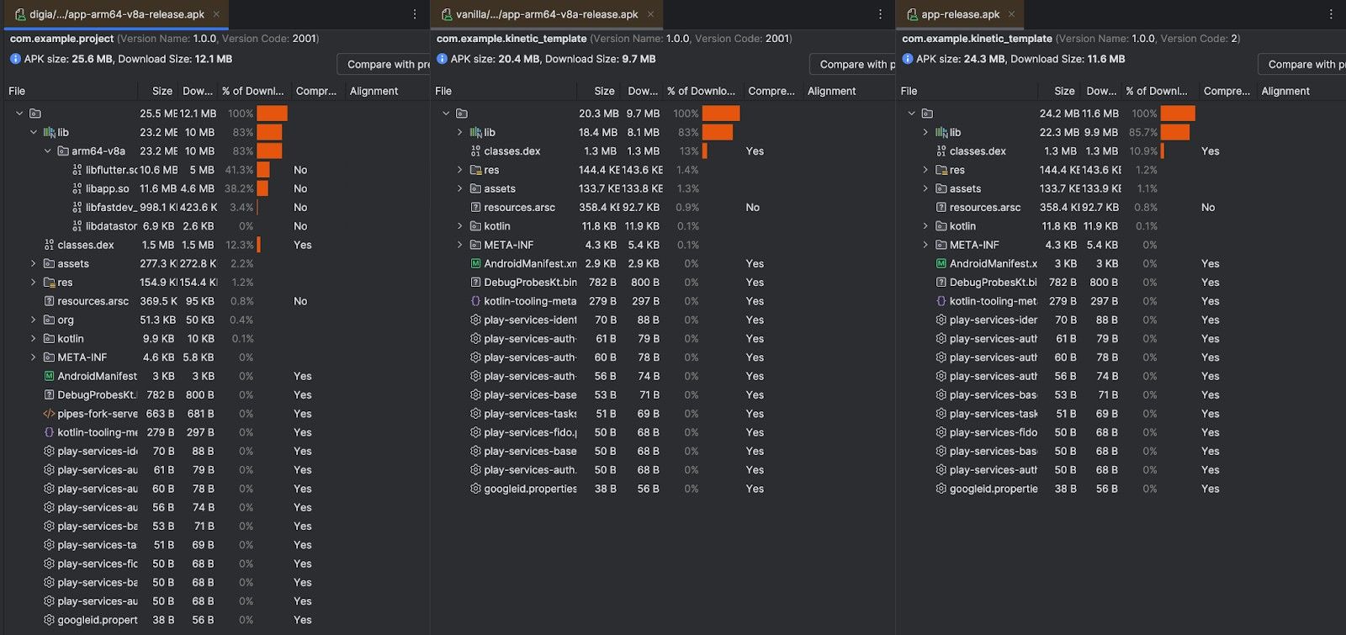Click Compare with previous APK in right pane
1346x635 pixels.
click(x=1302, y=64)
